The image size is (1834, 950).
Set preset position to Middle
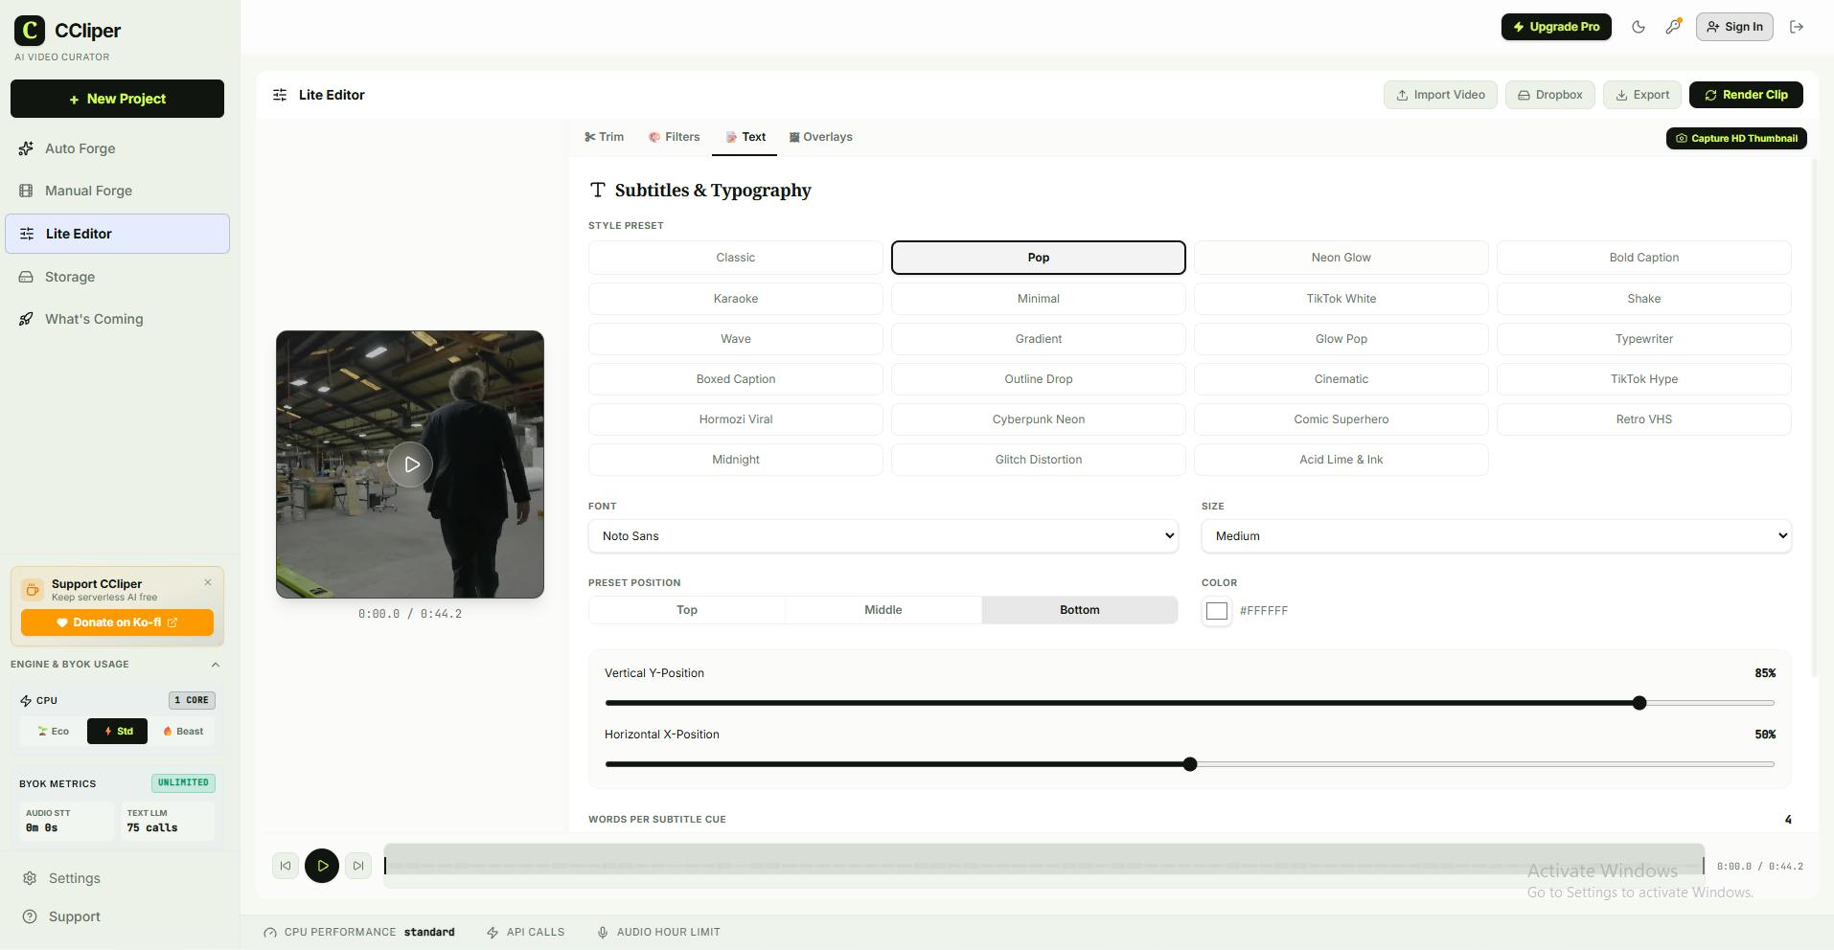coord(883,610)
